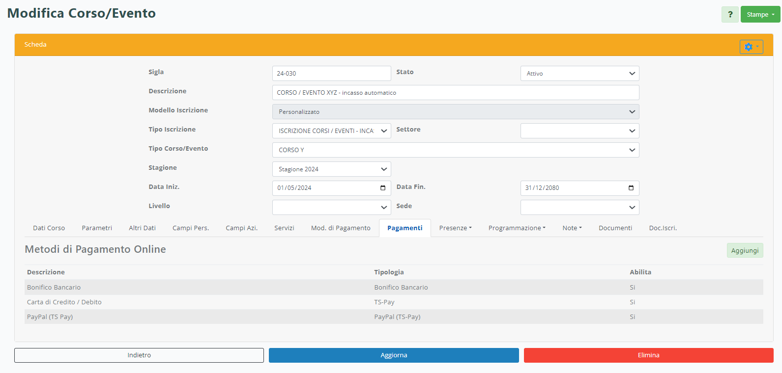This screenshot has width=782, height=373.
Task: Open the Settore dropdown
Action: click(579, 131)
